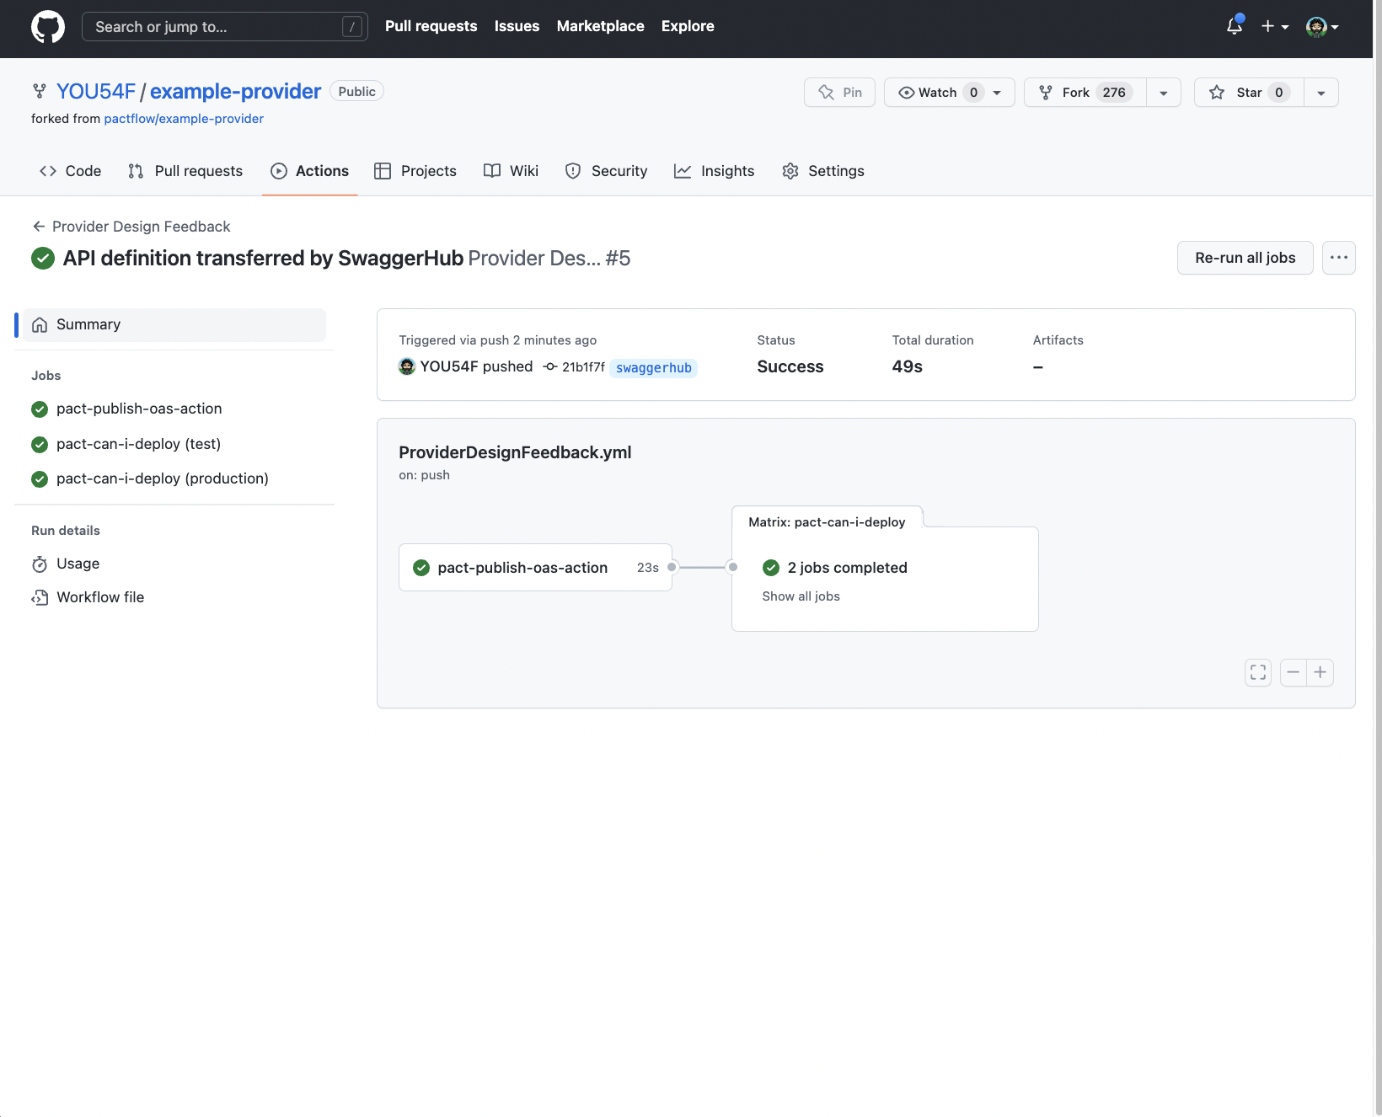This screenshot has height=1117, width=1382.
Task: Zoom out the workflow graph
Action: point(1293,672)
